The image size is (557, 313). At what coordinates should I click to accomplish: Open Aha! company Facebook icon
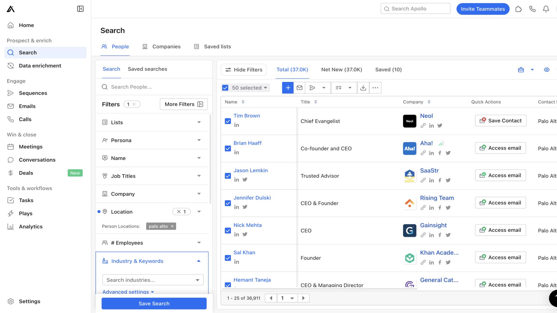click(440, 153)
